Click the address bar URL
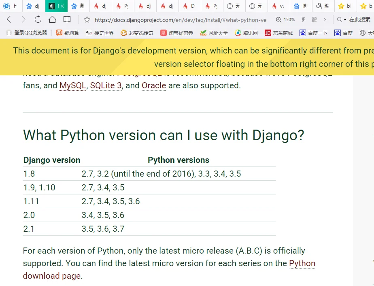Screen dimensions: 374x286 tap(181, 20)
